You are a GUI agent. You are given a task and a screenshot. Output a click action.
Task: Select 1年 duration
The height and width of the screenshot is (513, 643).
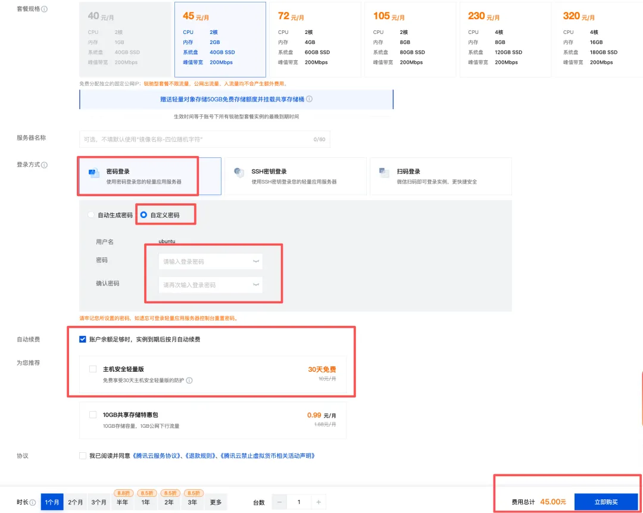pos(146,502)
